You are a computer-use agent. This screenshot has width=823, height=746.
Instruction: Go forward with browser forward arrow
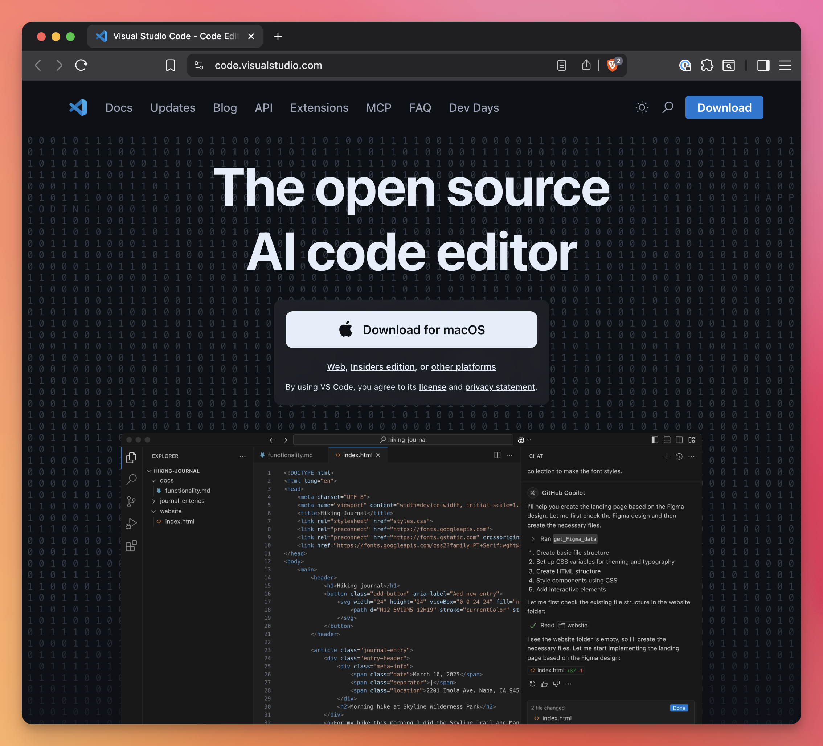(x=60, y=65)
